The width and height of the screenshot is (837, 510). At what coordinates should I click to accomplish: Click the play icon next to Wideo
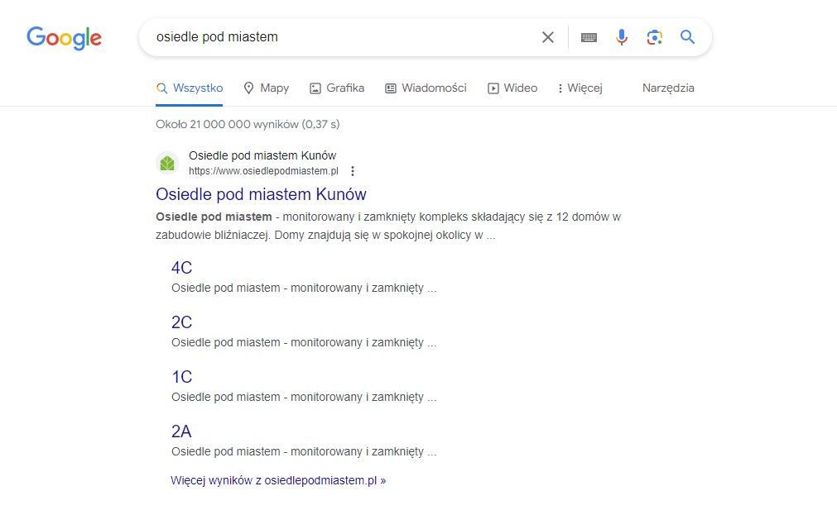click(494, 87)
